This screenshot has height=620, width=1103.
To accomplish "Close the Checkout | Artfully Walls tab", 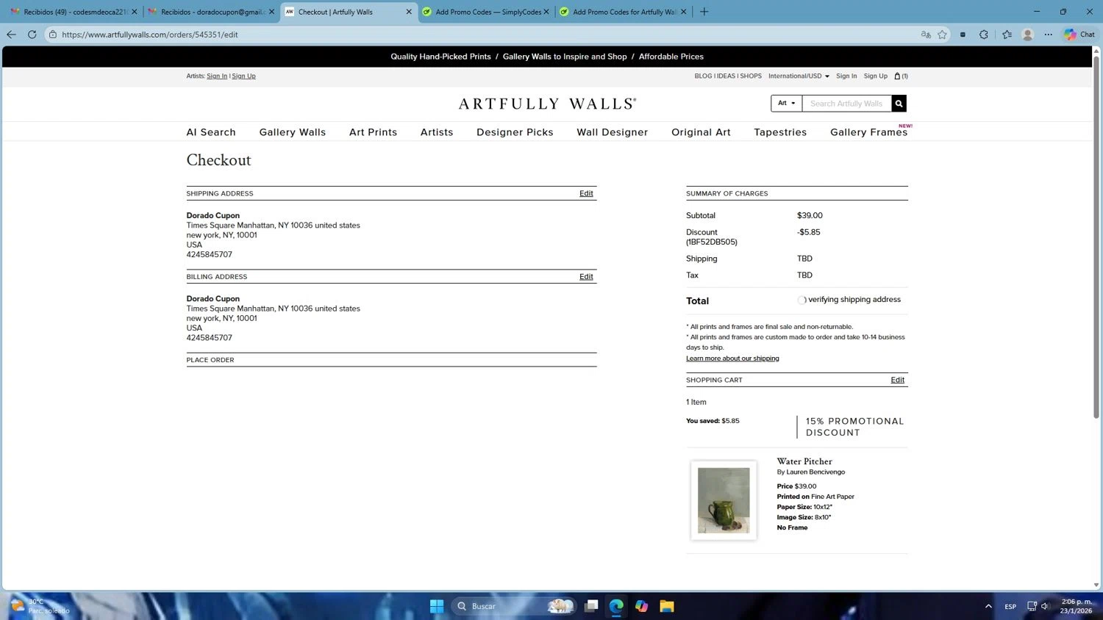I will click(x=409, y=12).
